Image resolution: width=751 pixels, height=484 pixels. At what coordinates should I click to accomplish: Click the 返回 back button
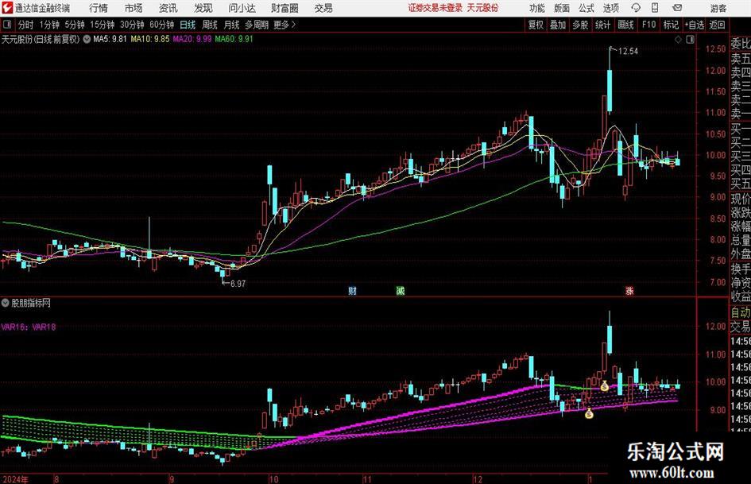click(717, 25)
